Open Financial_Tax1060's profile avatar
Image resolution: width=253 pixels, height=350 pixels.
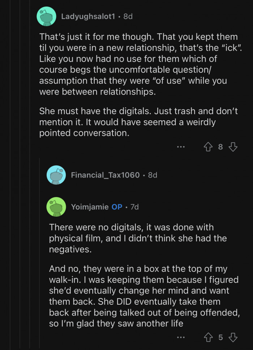click(x=56, y=175)
